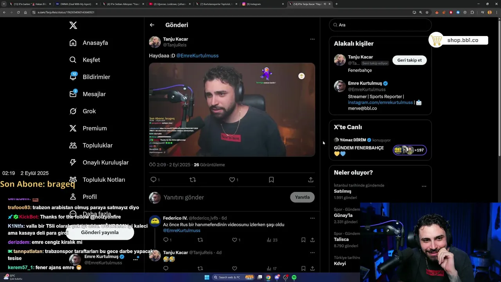Open Topluluk Notları page
This screenshot has height=282, width=501.
tap(97, 180)
